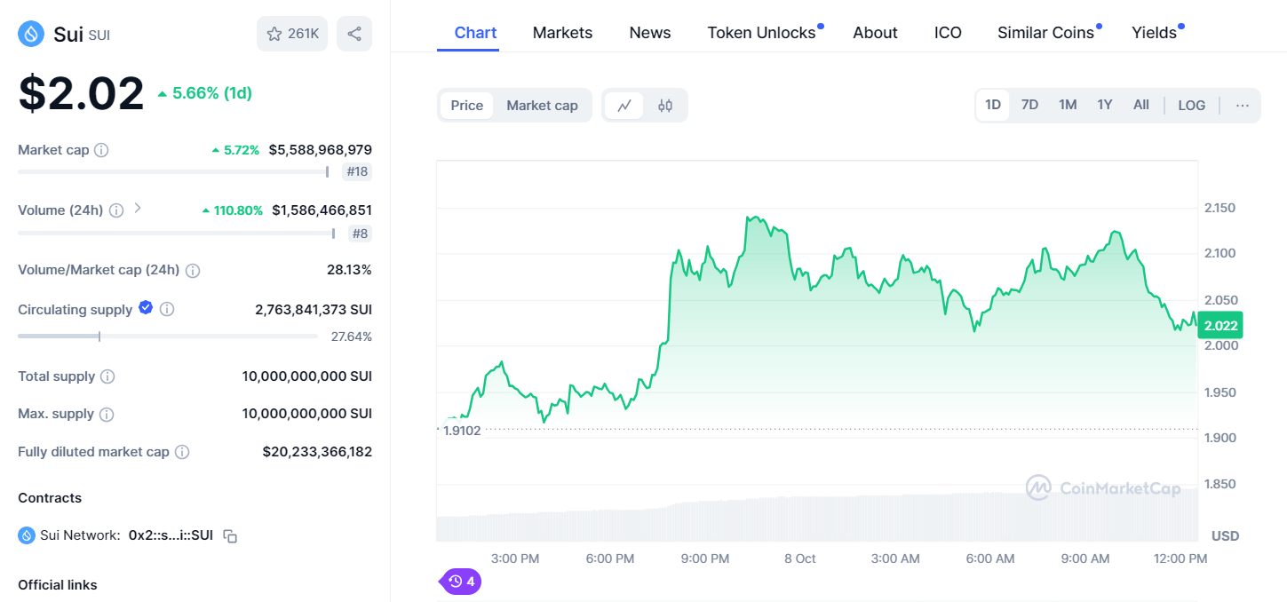Click the Sui Network contract logo icon

(x=27, y=535)
